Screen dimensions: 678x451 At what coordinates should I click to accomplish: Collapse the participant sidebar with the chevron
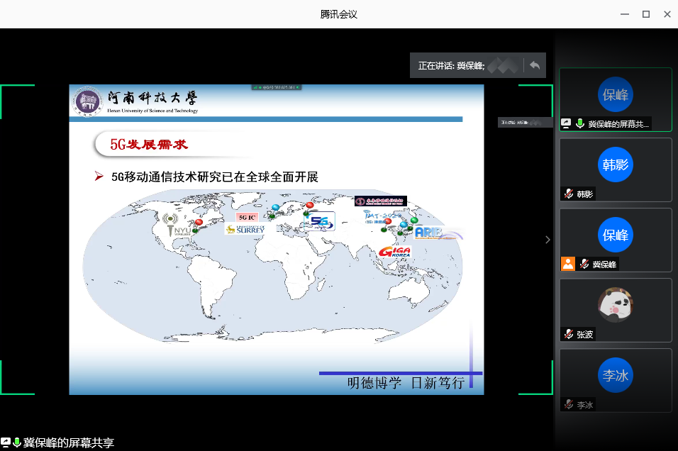point(547,240)
